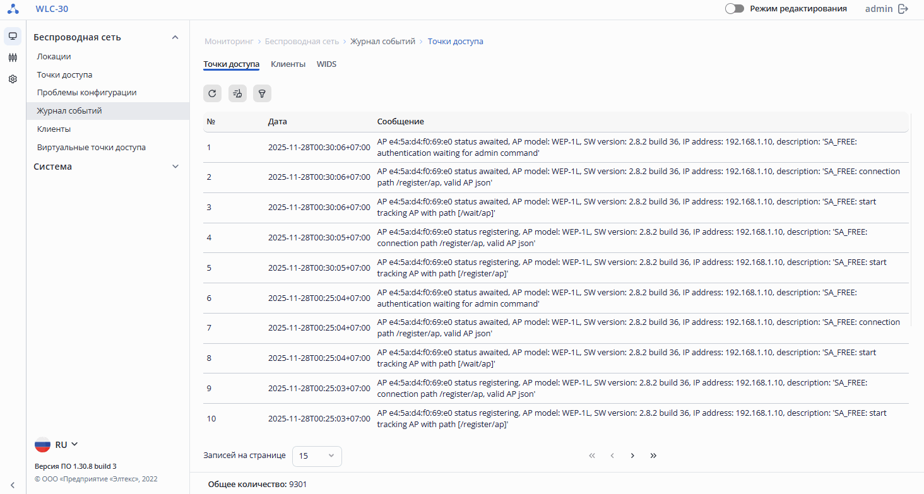924x494 pixels.
Task: Jump to the last page of records
Action: click(653, 456)
